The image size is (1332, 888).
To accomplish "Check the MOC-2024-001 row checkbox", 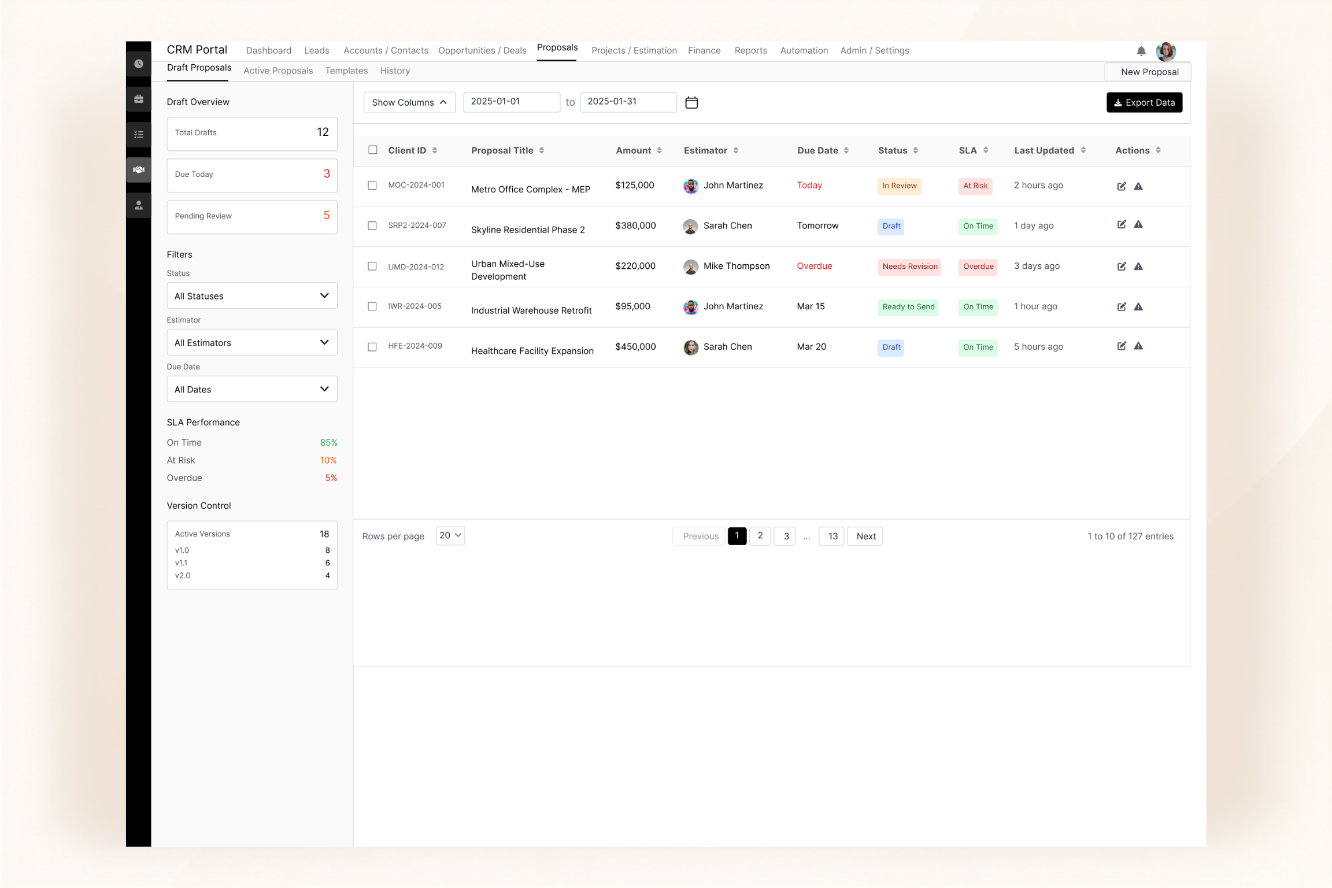I will (372, 186).
